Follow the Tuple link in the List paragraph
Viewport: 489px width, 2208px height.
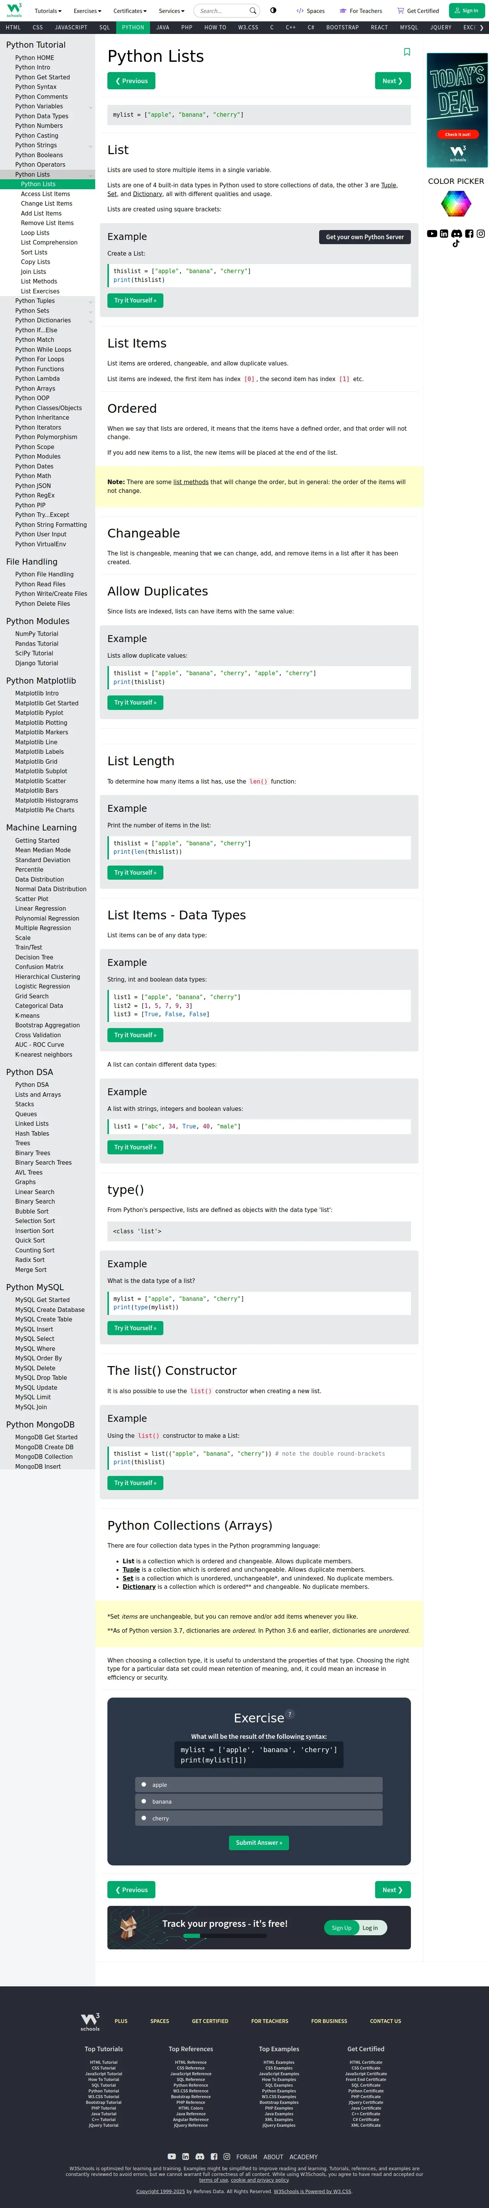coord(389,185)
